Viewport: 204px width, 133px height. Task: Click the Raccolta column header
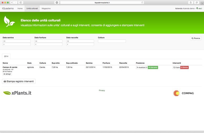(123, 63)
